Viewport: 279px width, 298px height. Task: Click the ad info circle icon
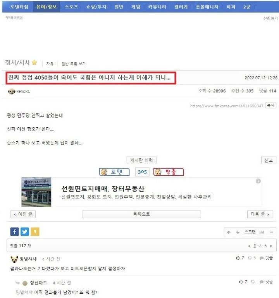(258, 181)
